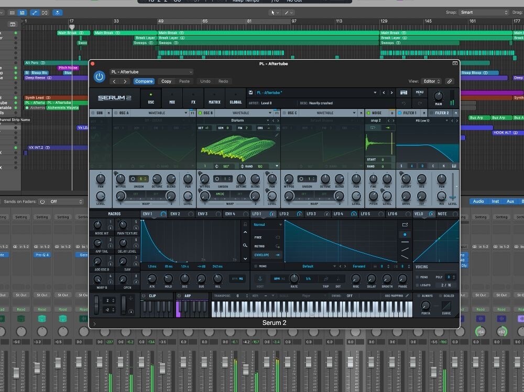Viewport: 524px width, 392px height.
Task: Open the MG Low 12 filter type dropdown
Action: pyautogui.click(x=423, y=121)
